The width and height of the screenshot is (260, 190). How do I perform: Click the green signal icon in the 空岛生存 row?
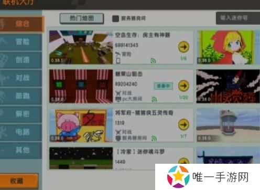153,60
